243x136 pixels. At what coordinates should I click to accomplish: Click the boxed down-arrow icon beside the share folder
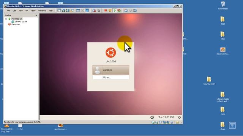[x=232, y=125]
